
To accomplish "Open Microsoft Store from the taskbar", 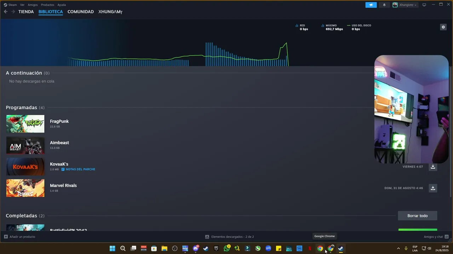I will pyautogui.click(x=154, y=248).
